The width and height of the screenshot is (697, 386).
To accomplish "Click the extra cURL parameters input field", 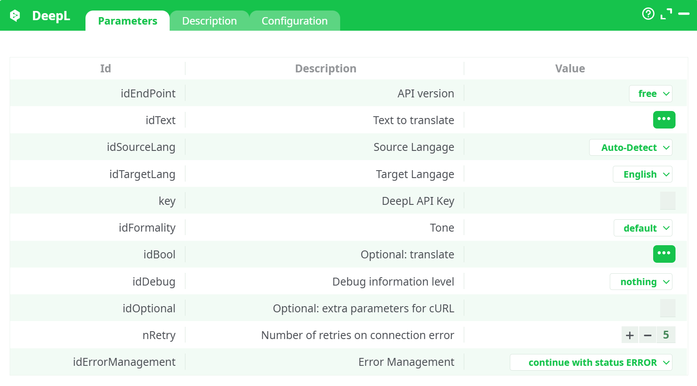I will click(667, 308).
